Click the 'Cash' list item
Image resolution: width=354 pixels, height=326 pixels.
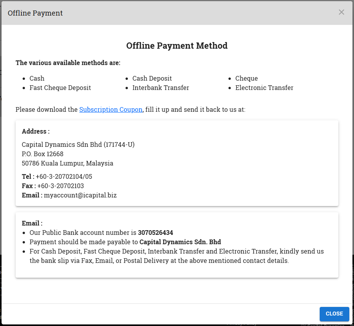[x=37, y=78]
